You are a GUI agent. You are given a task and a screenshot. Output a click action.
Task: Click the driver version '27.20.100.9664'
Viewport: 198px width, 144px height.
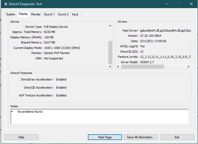pyautogui.click(x=151, y=36)
